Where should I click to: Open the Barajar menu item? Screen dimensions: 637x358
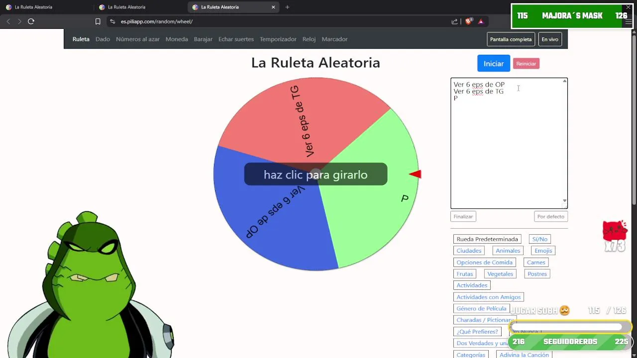pos(203,39)
